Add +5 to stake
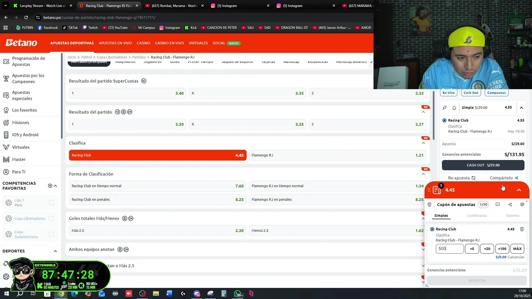 coord(472,249)
